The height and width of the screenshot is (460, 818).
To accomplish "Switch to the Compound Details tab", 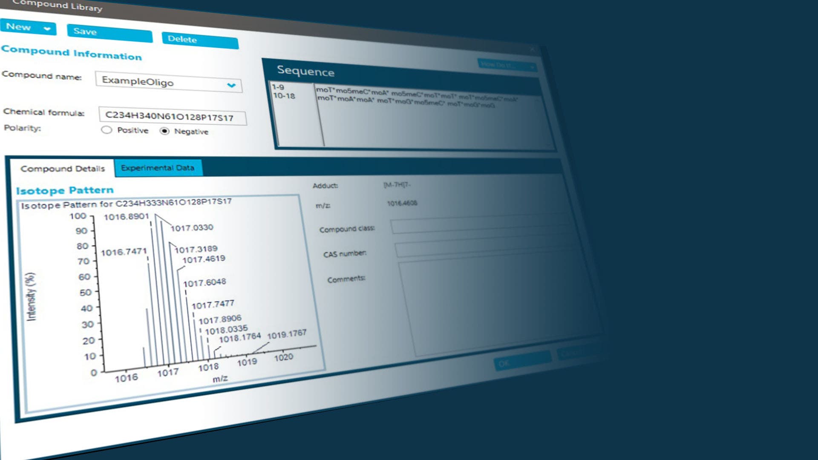I will (62, 169).
